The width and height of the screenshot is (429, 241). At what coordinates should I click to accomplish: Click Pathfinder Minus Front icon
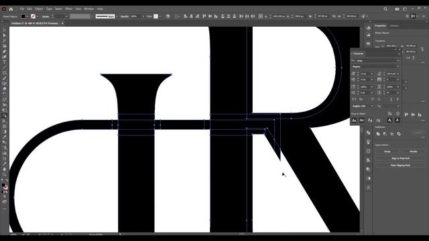click(385, 134)
